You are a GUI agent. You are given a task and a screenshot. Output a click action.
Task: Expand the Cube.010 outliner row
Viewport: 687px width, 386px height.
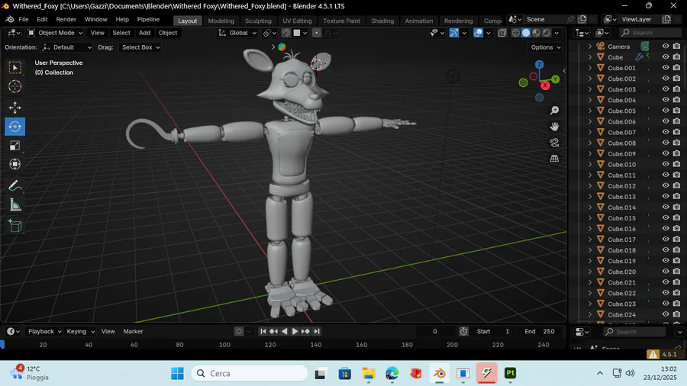(590, 165)
